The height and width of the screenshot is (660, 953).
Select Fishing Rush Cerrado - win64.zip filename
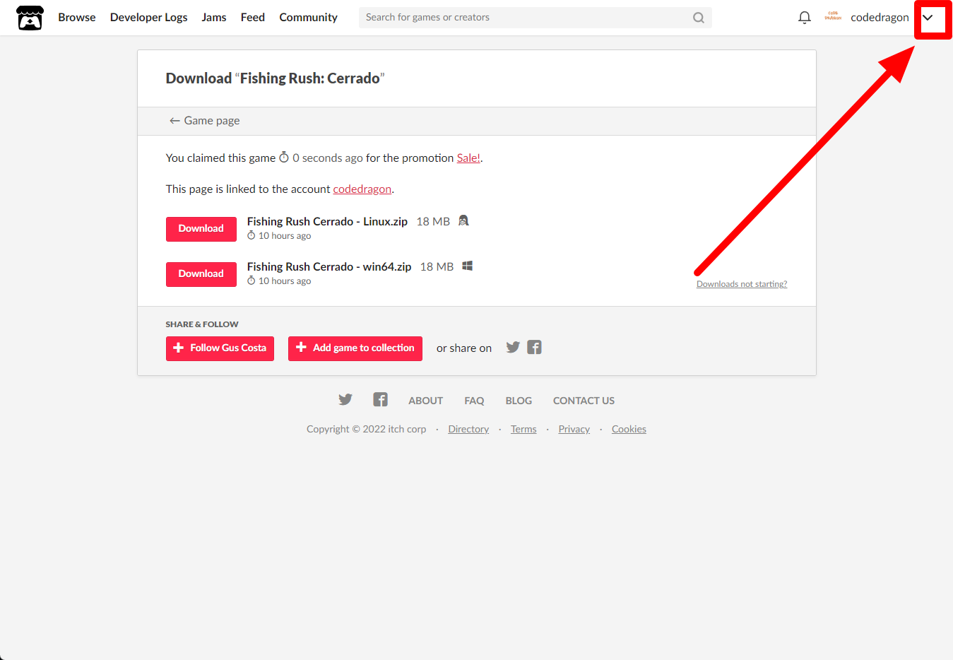(329, 267)
